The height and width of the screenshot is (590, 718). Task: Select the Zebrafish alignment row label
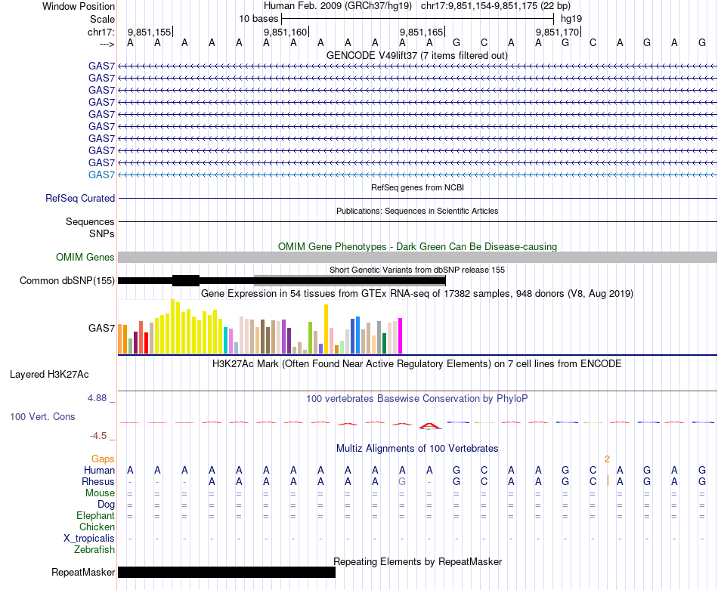click(94, 550)
